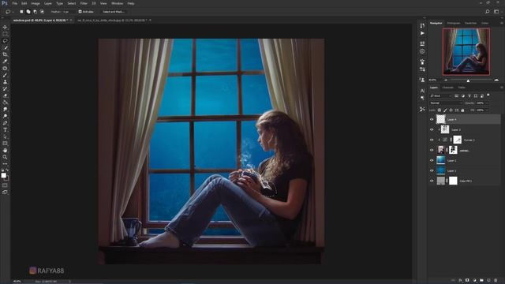
Task: Select the Blur tool
Action: 5,109
